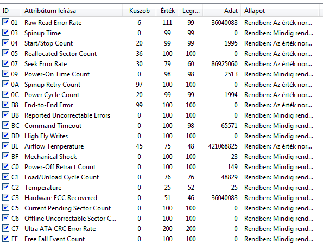Select the Spinup Time attribute name
Viewport: 323px width, 244px height.
click(43, 33)
